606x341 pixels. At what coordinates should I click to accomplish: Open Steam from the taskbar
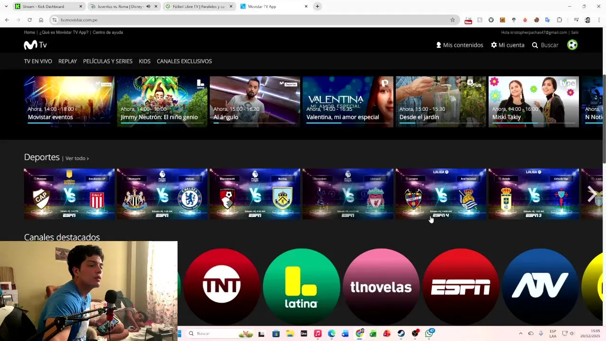(401, 334)
